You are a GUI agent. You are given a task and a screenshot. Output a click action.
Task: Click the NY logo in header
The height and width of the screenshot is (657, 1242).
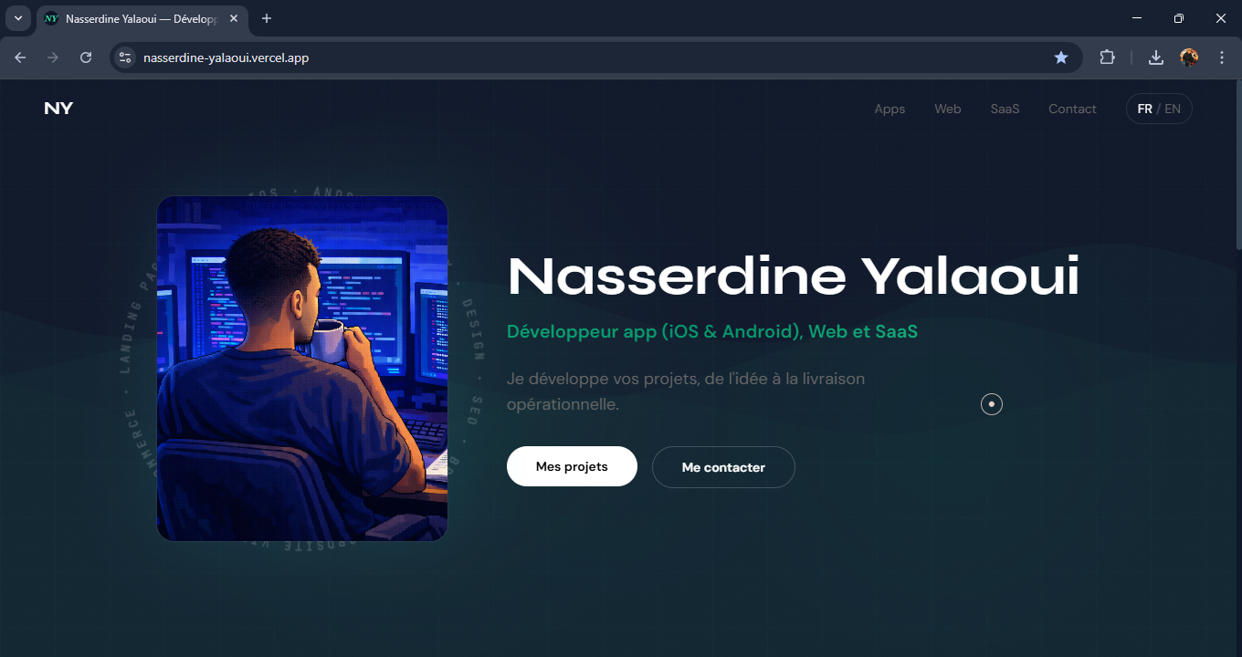pos(58,109)
